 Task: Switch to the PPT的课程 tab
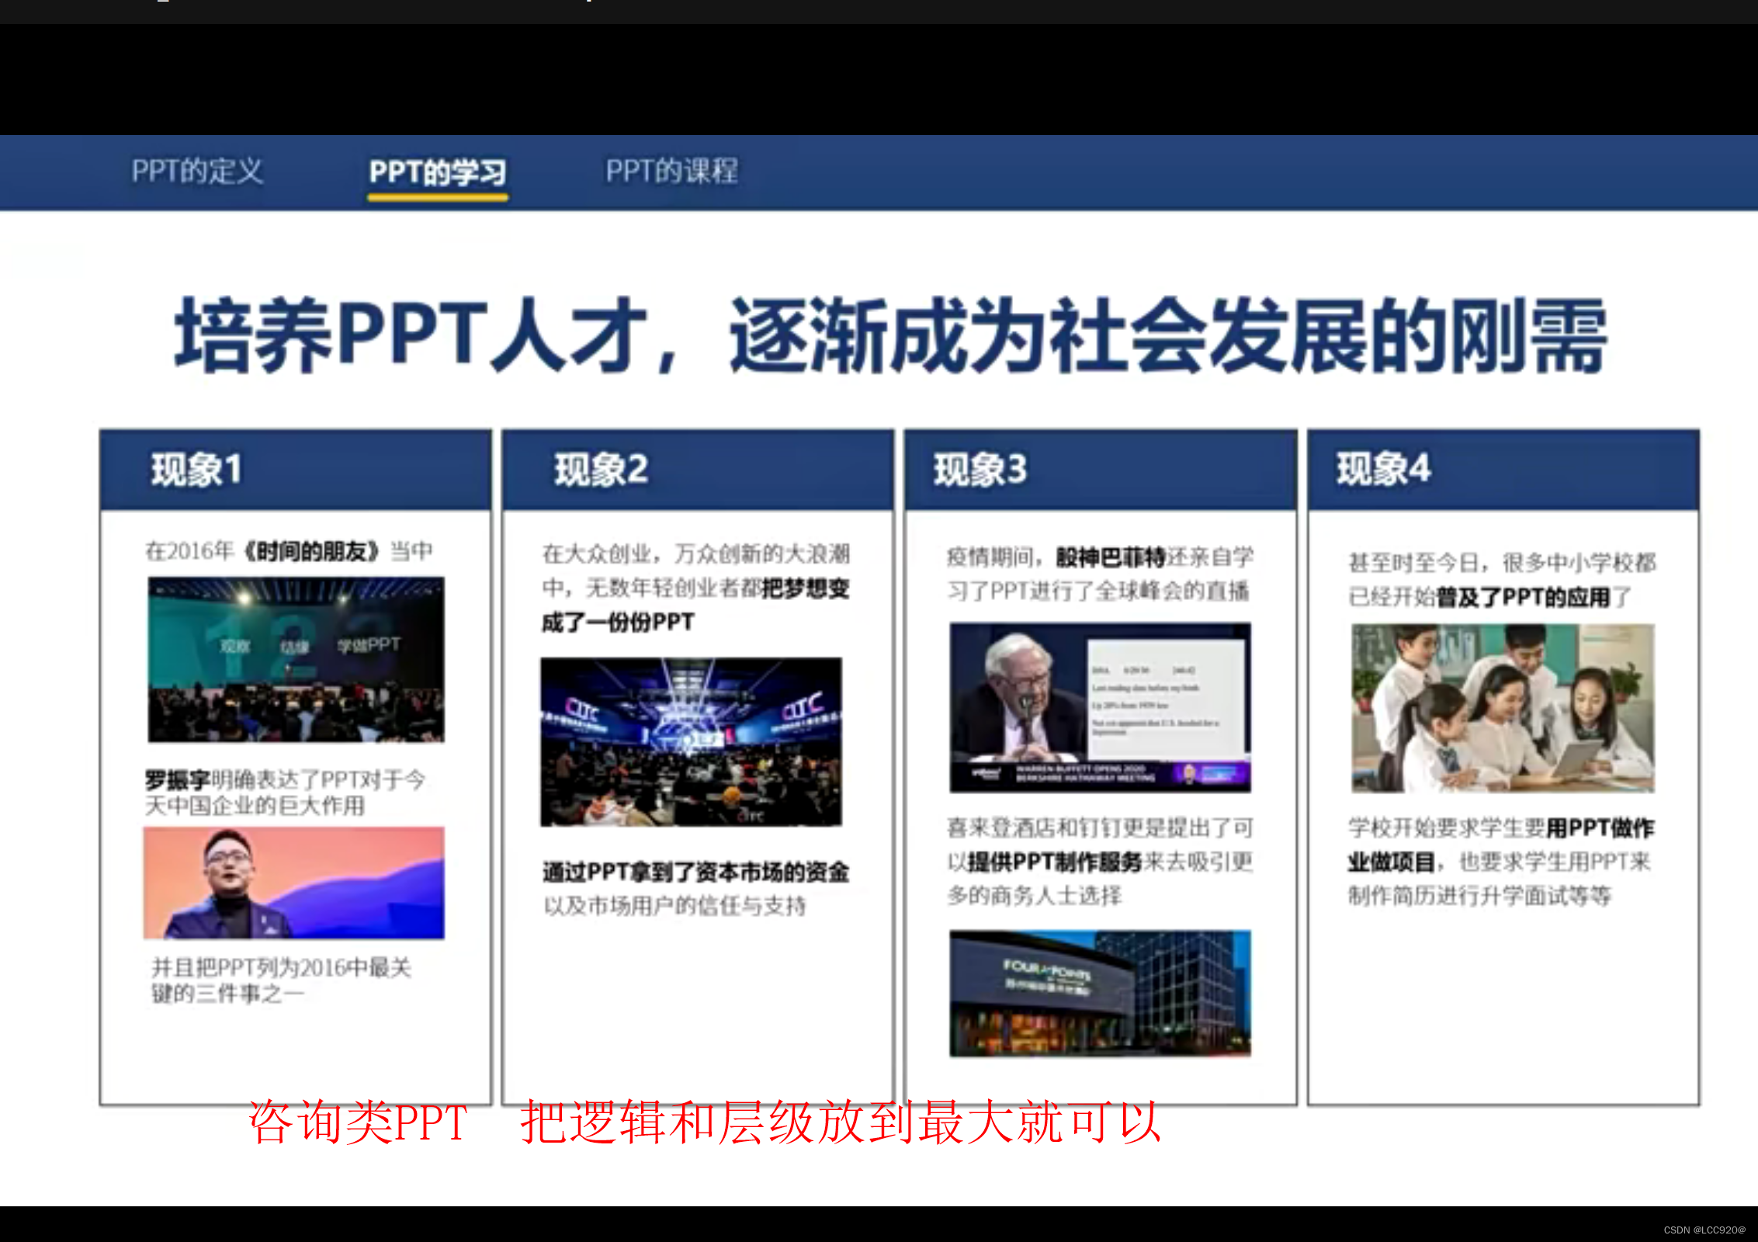671,171
